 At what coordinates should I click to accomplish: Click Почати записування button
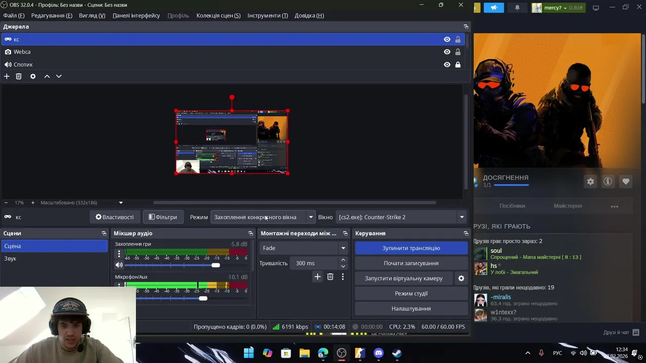(x=411, y=263)
